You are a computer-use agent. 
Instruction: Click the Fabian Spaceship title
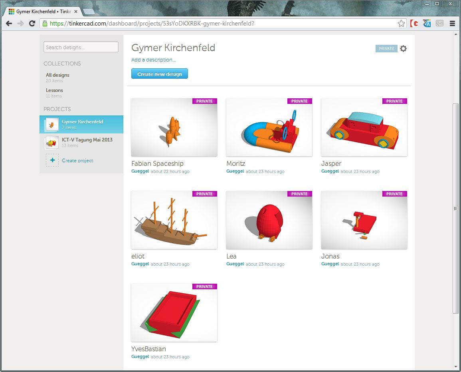point(157,164)
